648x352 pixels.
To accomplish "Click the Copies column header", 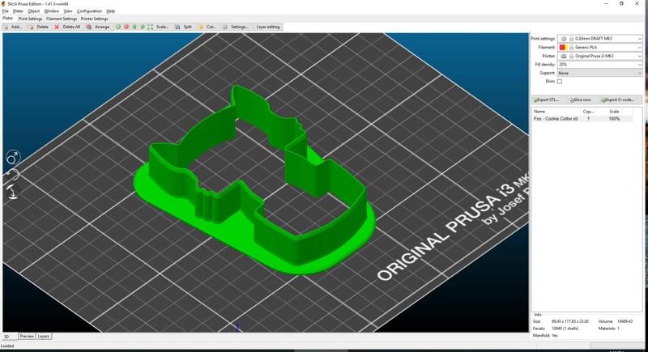I will (x=588, y=112).
